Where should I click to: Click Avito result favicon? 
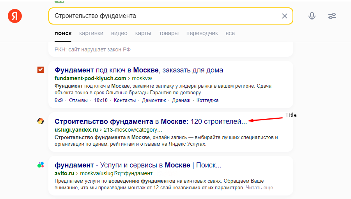41,165
